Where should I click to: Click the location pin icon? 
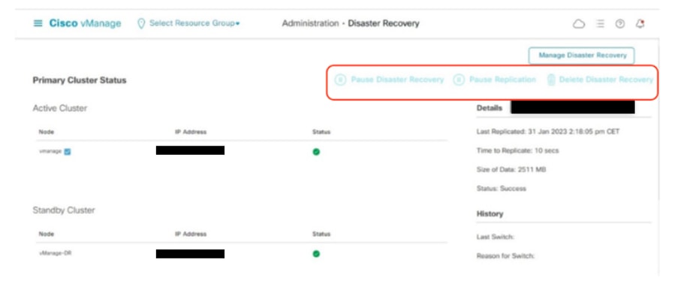tap(141, 24)
